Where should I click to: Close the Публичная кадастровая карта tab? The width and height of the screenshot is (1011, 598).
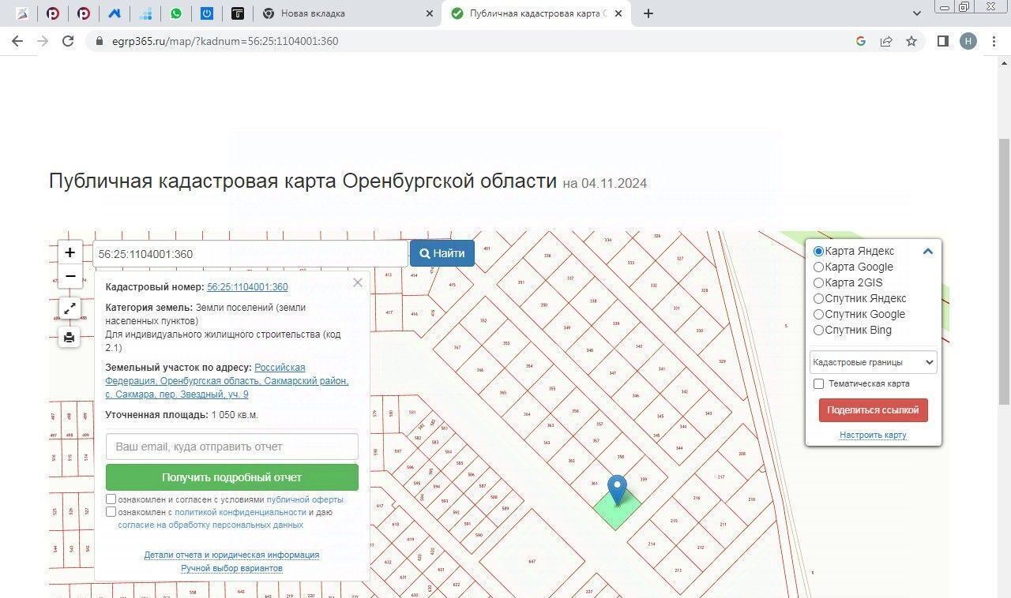tap(618, 13)
